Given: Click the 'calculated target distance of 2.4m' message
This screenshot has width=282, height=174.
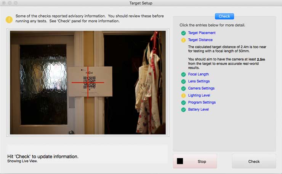Looking at the screenshot, I should point(227,49).
